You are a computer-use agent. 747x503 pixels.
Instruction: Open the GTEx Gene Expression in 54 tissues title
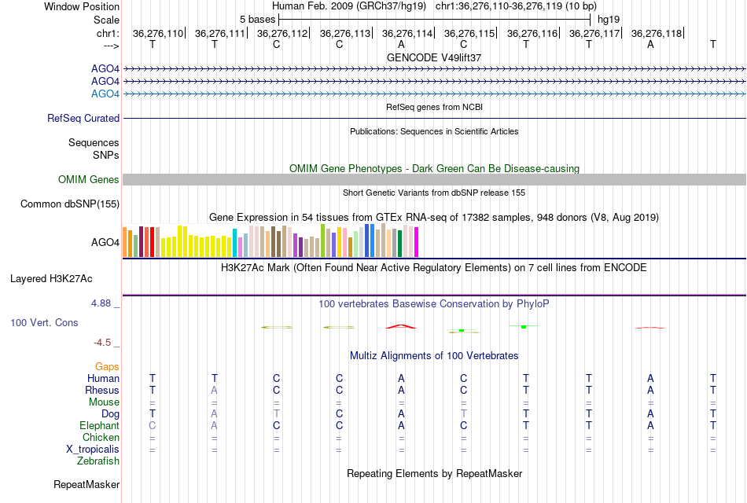click(x=434, y=218)
